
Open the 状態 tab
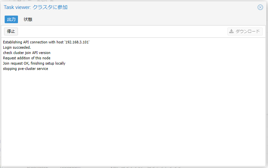click(28, 19)
